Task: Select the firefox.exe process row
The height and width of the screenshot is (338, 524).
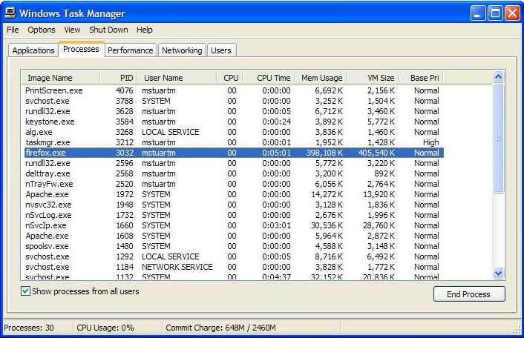Action: pyautogui.click(x=234, y=153)
